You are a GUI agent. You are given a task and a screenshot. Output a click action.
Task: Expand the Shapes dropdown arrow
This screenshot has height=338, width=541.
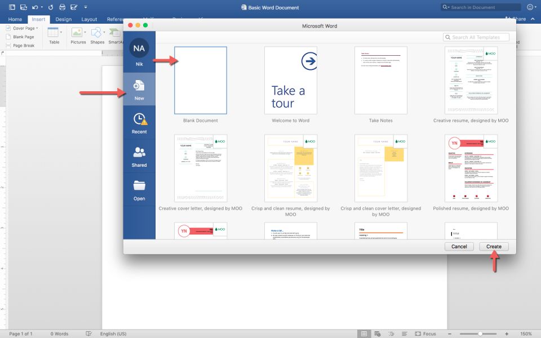click(x=105, y=33)
